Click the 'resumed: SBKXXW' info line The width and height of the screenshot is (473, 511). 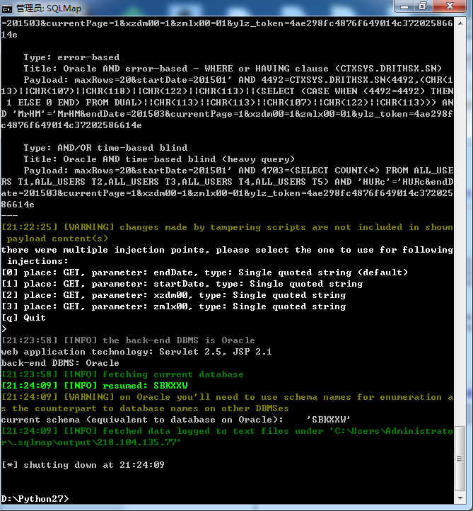coord(95,386)
